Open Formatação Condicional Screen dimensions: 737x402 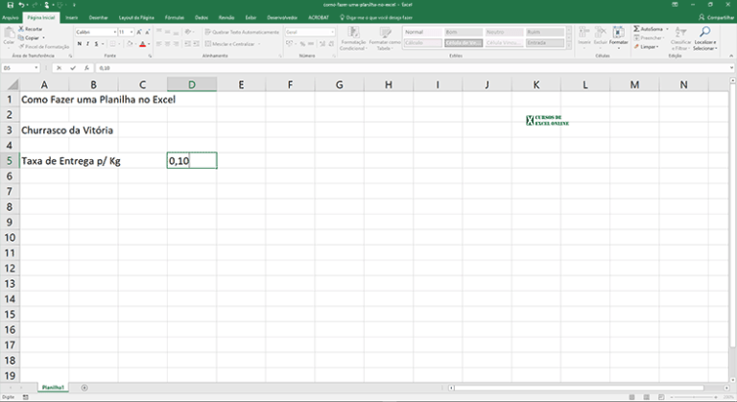click(x=353, y=38)
